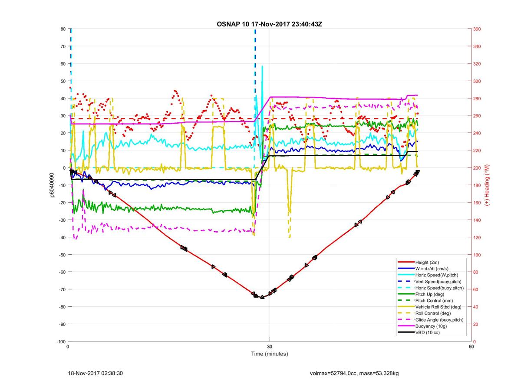
Task: Click right heading axis tick "120"
Action: click(477, 237)
